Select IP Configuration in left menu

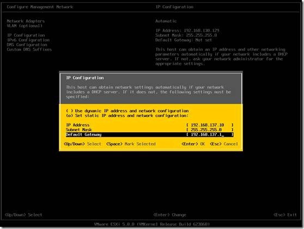26,35
